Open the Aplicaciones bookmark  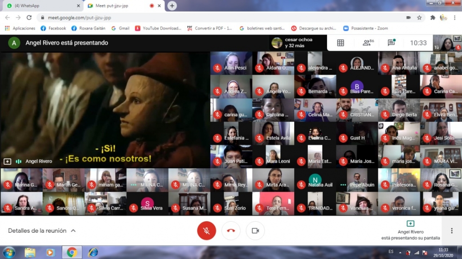pyautogui.click(x=20, y=28)
